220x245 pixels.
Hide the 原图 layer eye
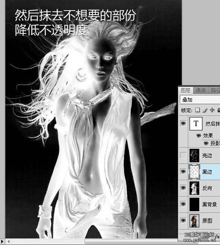[x=183, y=220]
